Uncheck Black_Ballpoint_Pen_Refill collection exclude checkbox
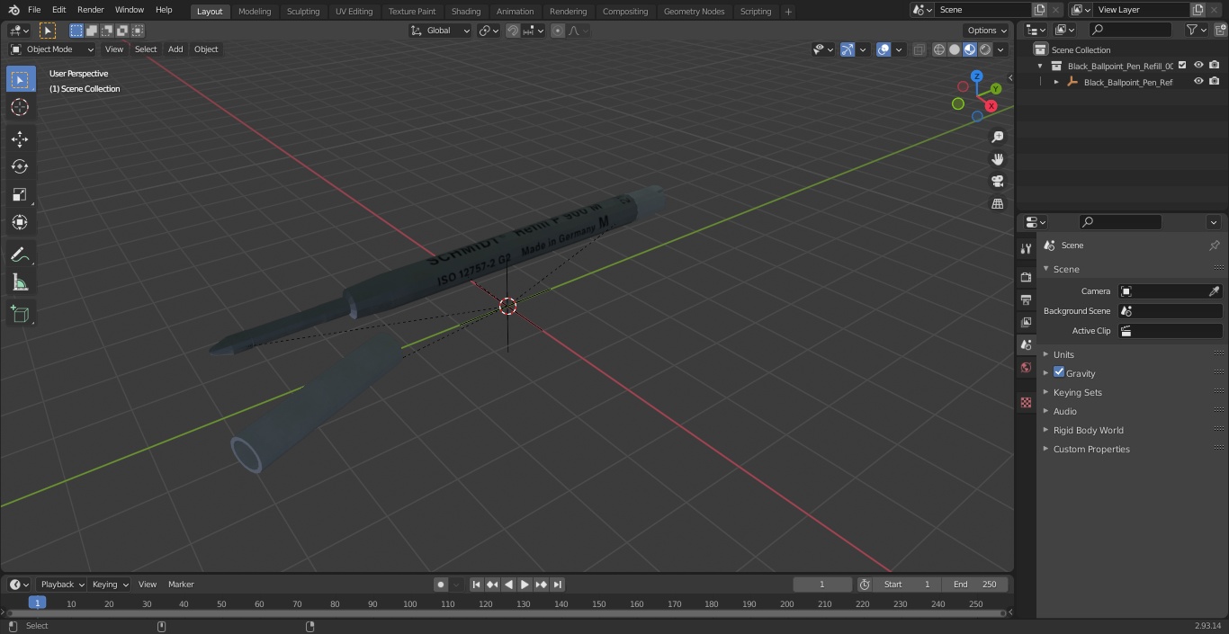Screen dimensions: 1229x634 tap(1182, 66)
